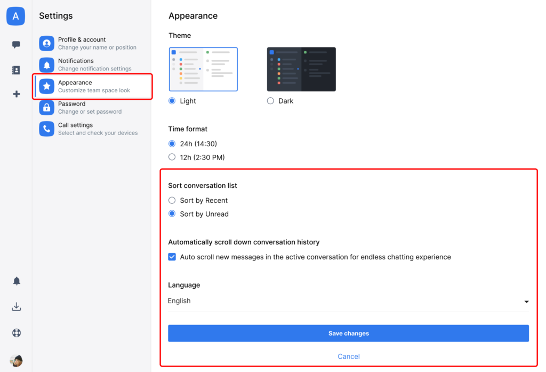
Task: Click the 'Customize team space look' text
Action: (94, 90)
